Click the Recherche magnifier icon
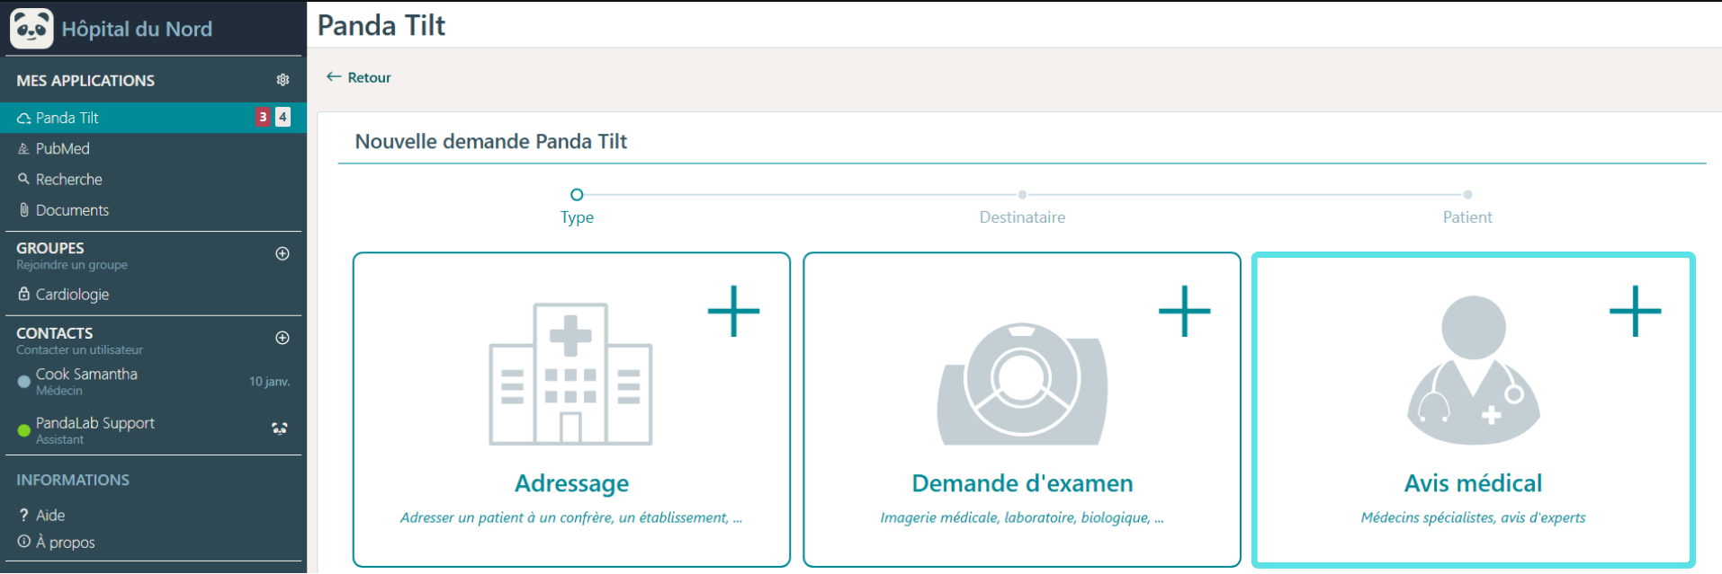The image size is (1722, 574). coord(24,180)
